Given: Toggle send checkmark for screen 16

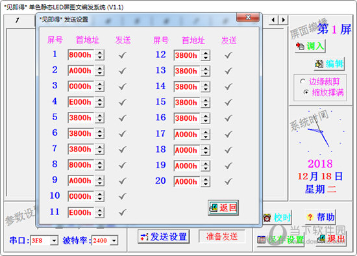Looking at the screenshot, I should click(x=228, y=118).
